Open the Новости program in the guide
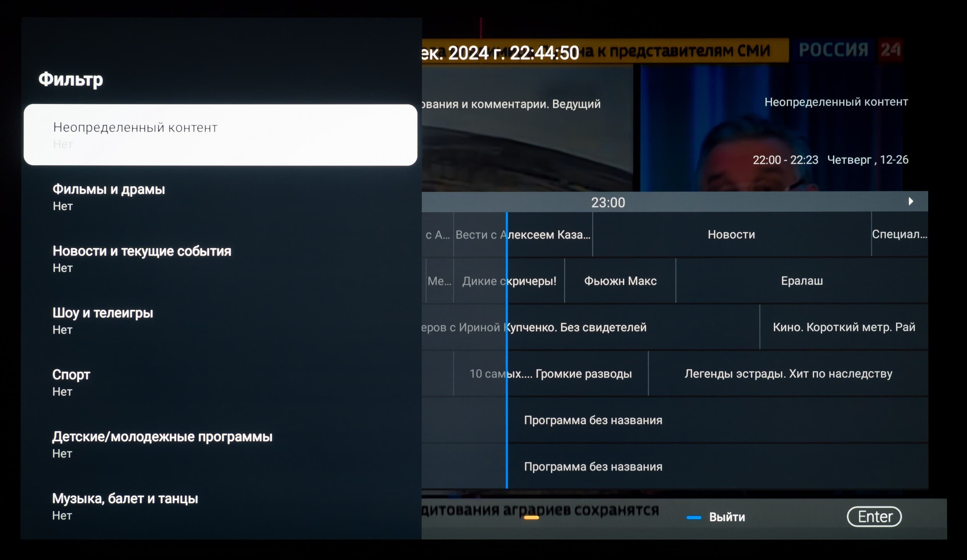This screenshot has width=967, height=560. (731, 234)
